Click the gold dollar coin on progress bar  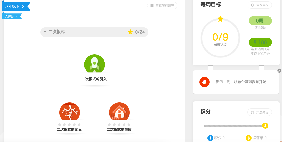tap(265, 126)
